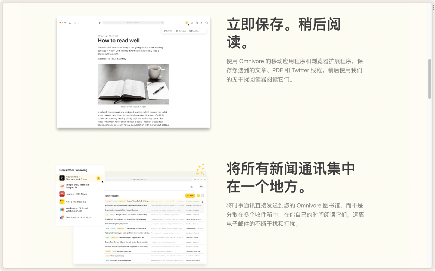Select the Apps & Tech tag filter
Image resolution: width=435 pixels, height=271 pixels.
click(x=122, y=201)
